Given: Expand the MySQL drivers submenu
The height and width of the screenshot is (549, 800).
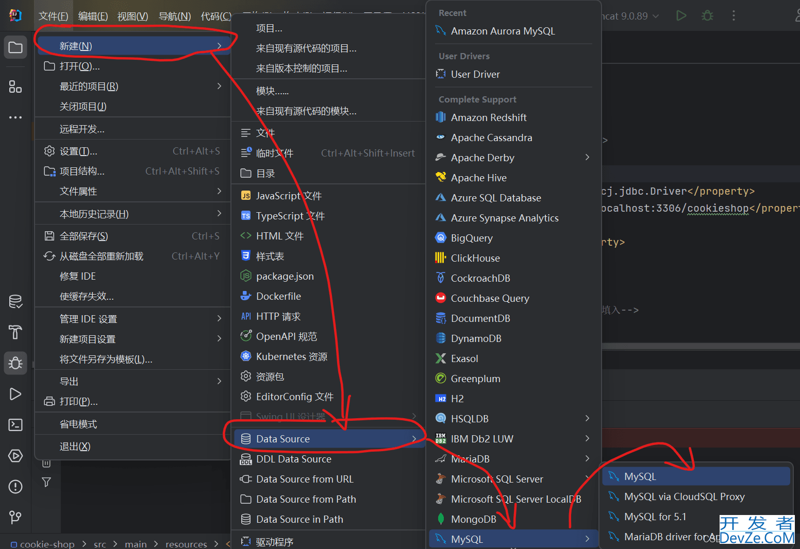Looking at the screenshot, I should [x=514, y=539].
